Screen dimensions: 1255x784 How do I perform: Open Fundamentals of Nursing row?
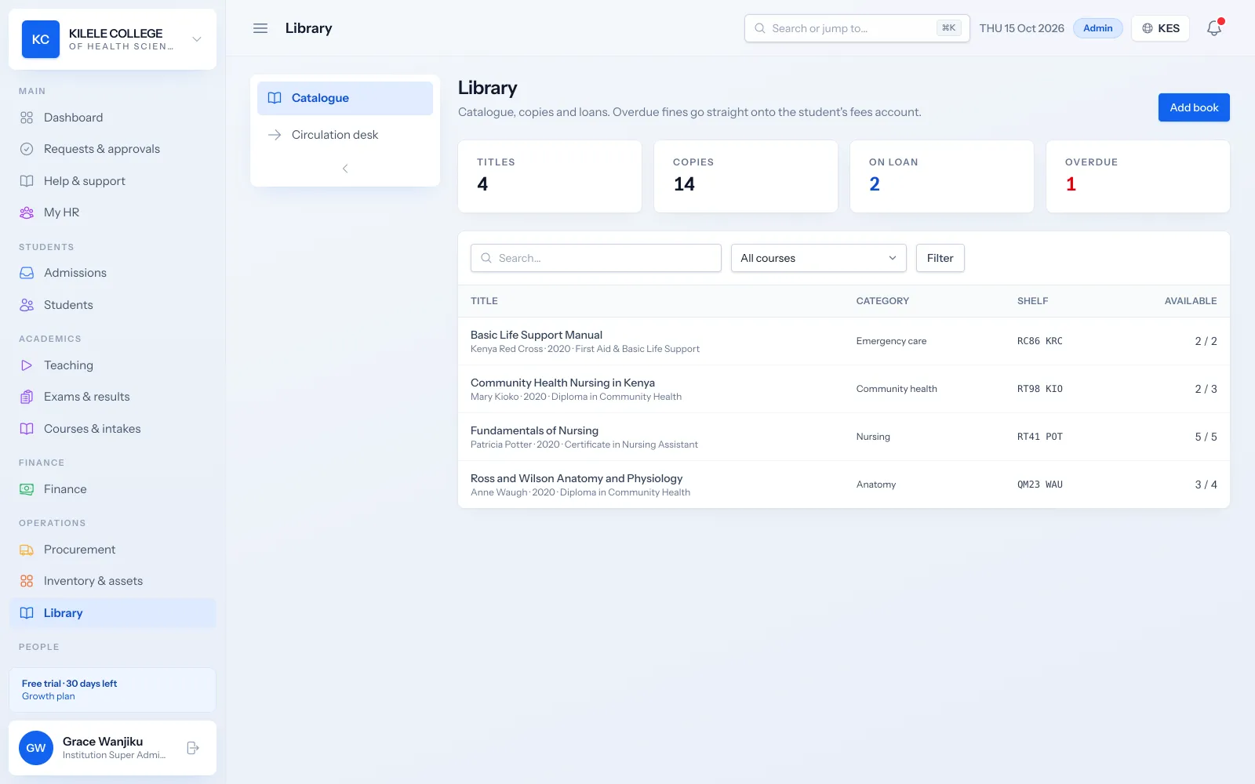[844, 437]
